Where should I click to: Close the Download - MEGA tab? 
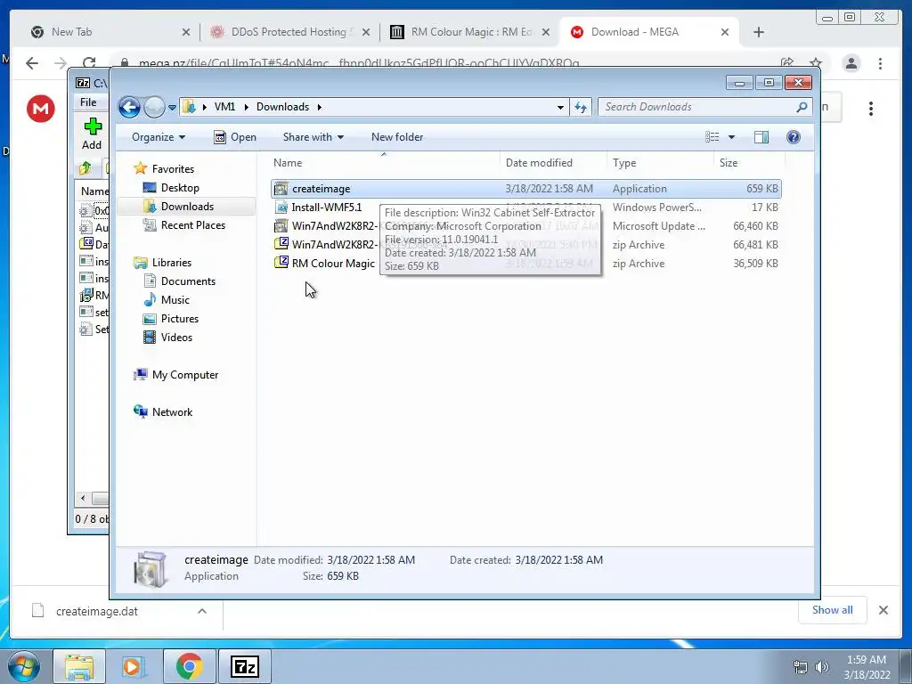tap(725, 32)
